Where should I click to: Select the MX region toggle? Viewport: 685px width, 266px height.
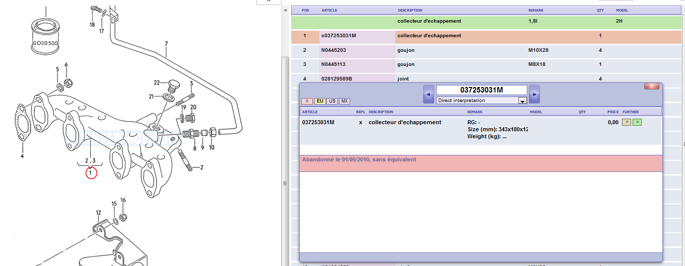(344, 101)
